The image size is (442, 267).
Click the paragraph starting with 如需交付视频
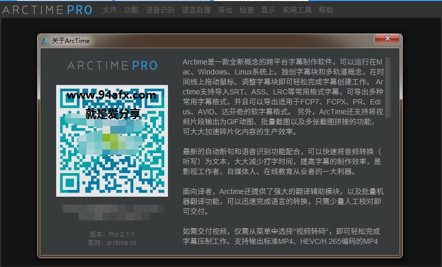click(281, 236)
